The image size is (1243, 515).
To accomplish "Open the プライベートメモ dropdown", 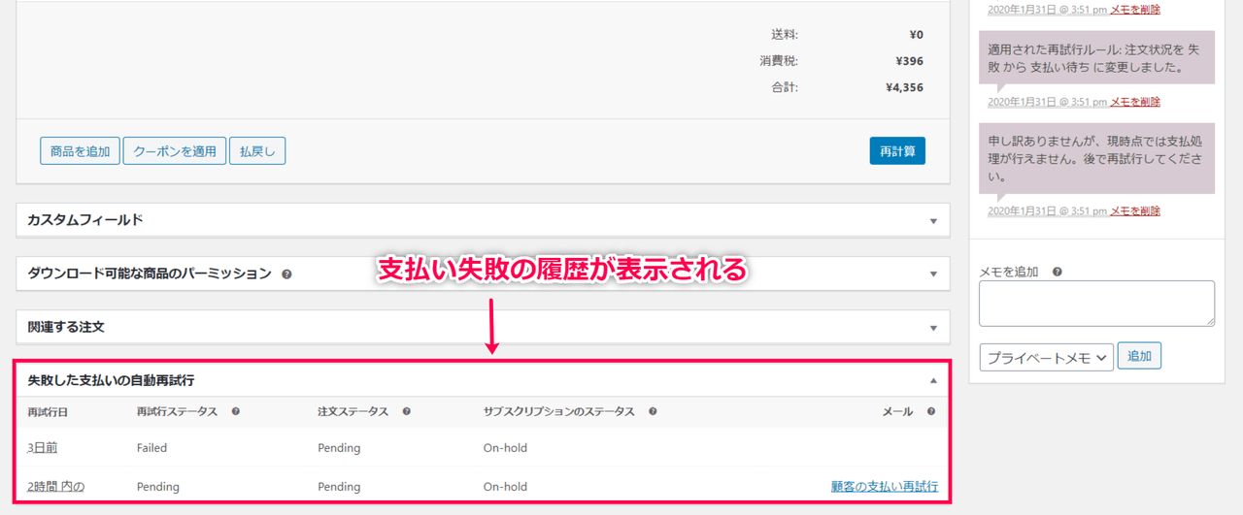I will pyautogui.click(x=1046, y=358).
